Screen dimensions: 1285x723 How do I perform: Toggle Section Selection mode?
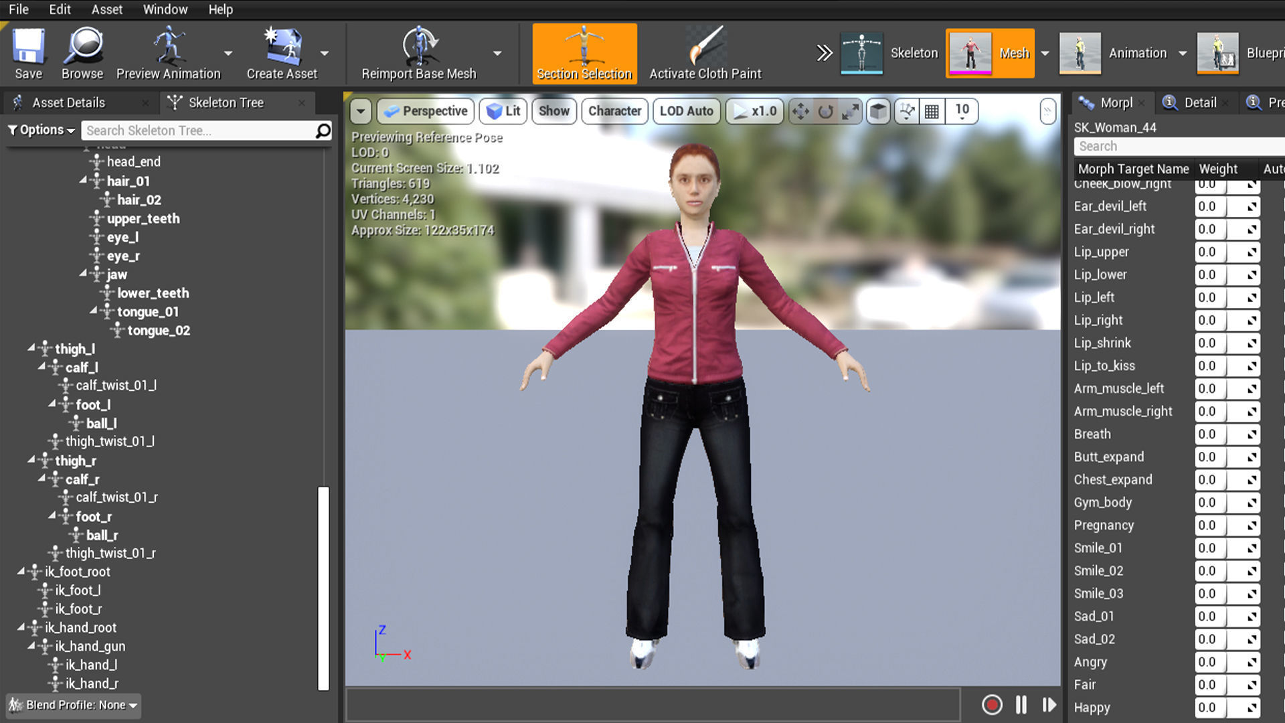584,54
